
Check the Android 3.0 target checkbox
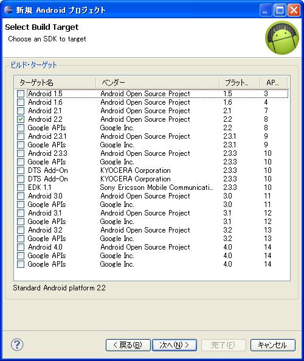(x=21, y=196)
